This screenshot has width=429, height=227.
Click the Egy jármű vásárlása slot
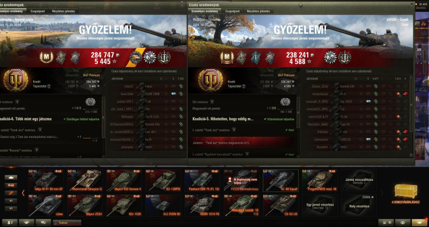pyautogui.click(x=320, y=204)
